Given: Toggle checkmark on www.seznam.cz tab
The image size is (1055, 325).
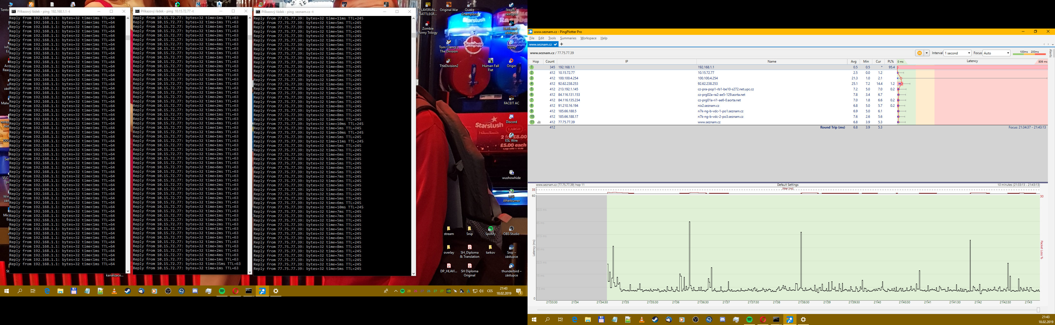Looking at the screenshot, I should coord(555,44).
